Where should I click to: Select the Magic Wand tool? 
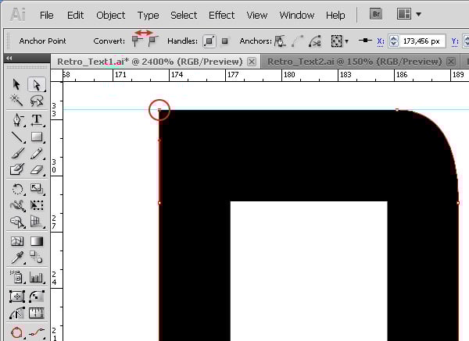[x=17, y=101]
